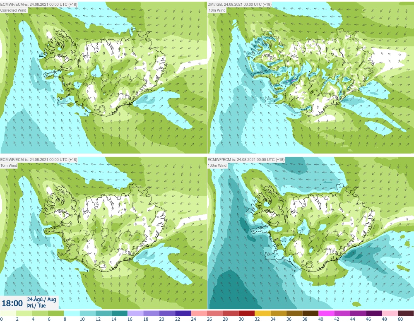Pick the light teal 10–12 legend swatch

coord(88,313)
